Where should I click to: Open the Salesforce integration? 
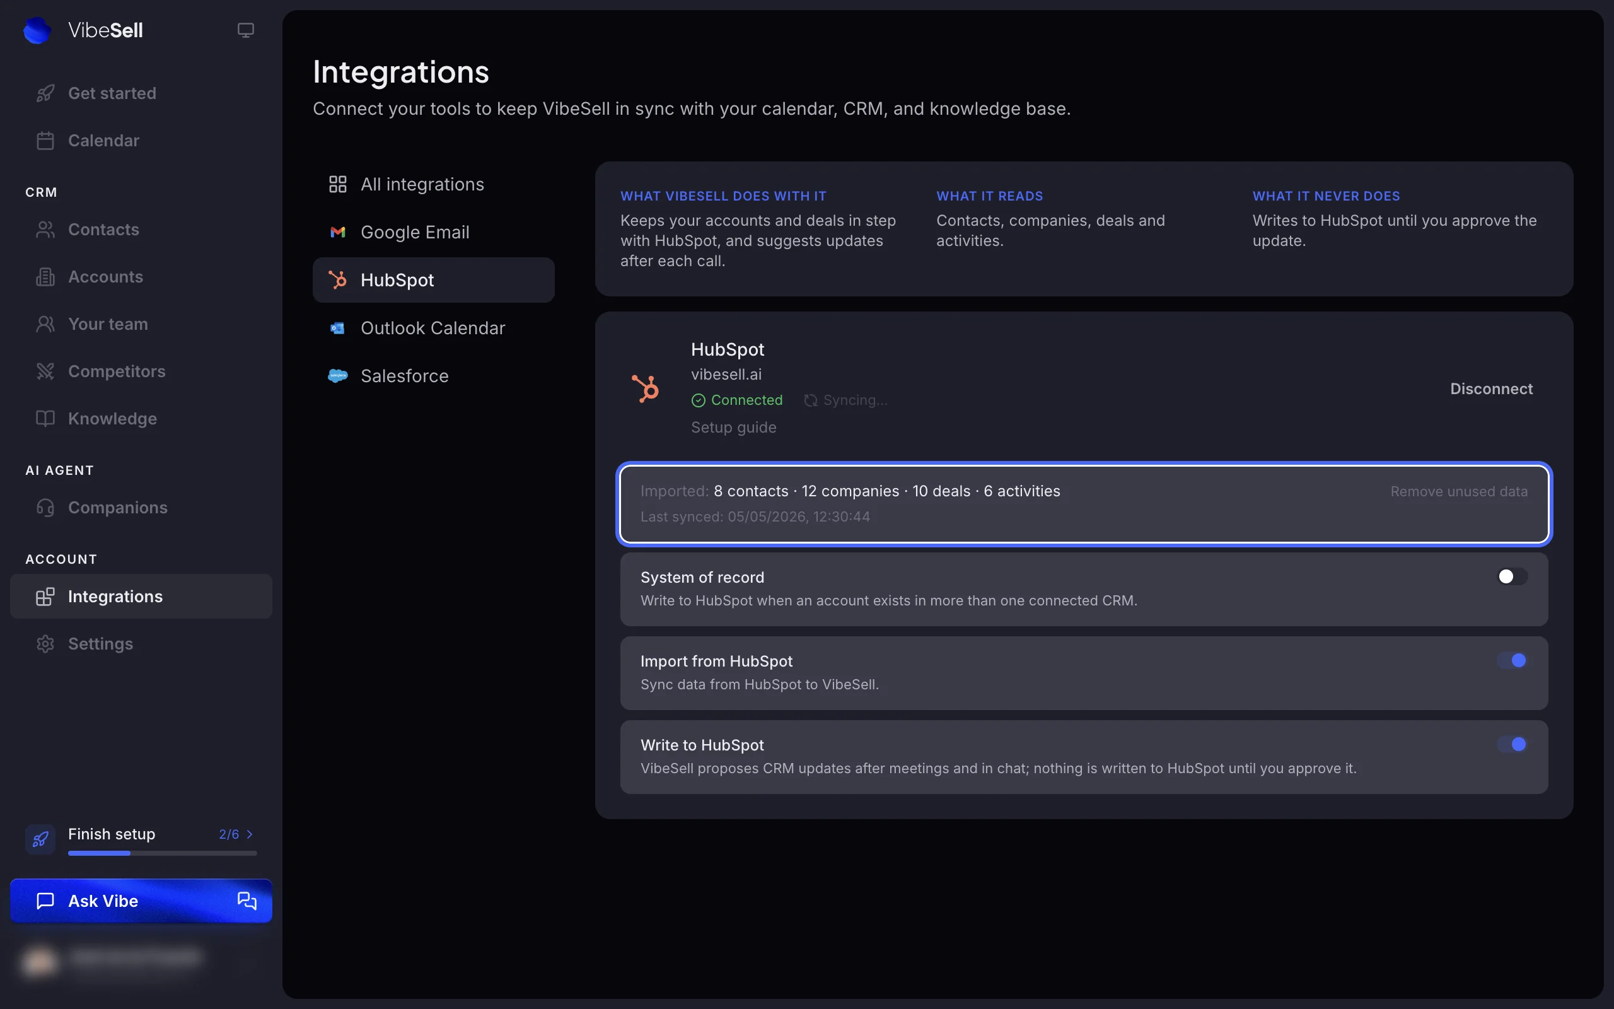[434, 376]
